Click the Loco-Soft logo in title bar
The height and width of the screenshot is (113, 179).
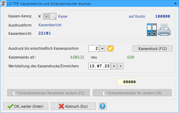tap(4, 4)
